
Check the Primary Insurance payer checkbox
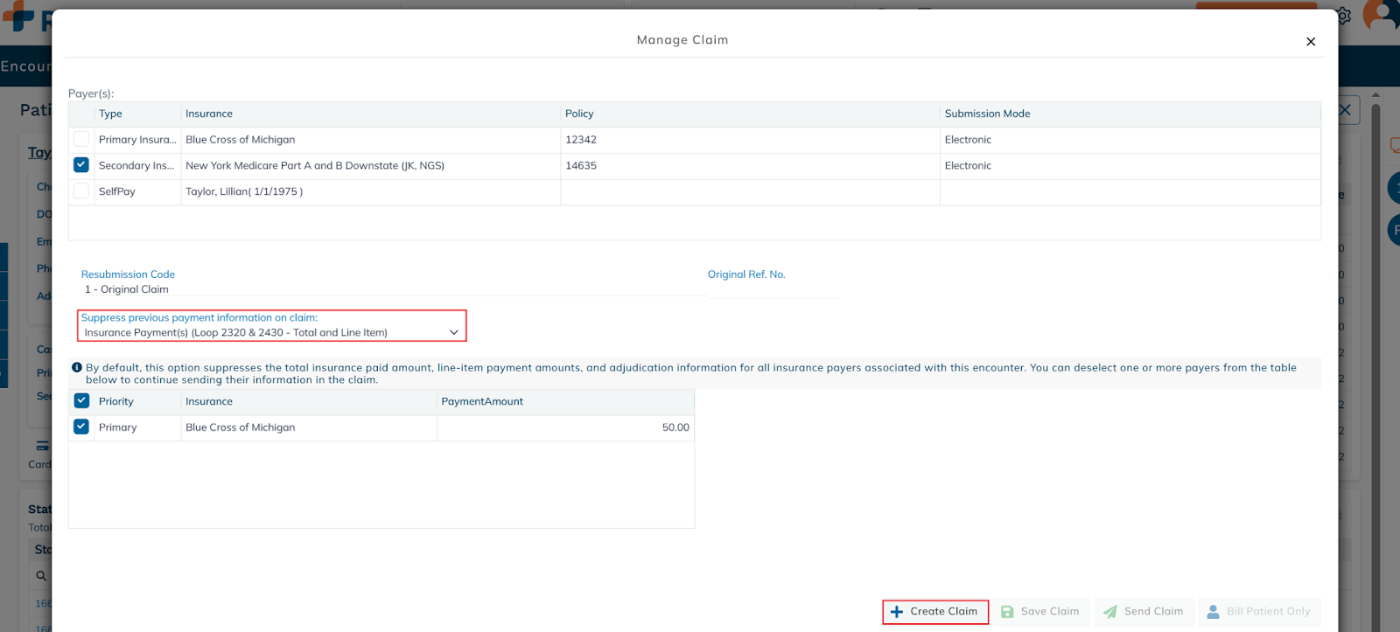click(x=81, y=139)
